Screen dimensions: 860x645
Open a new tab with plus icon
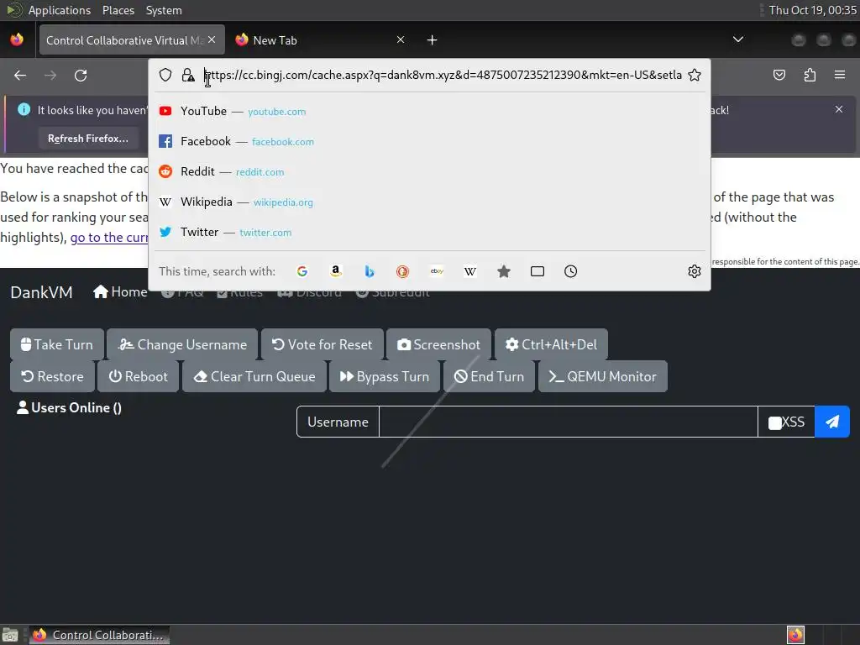pos(433,40)
